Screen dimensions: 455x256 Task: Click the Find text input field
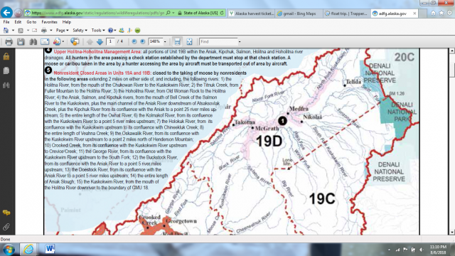[x=218, y=42]
